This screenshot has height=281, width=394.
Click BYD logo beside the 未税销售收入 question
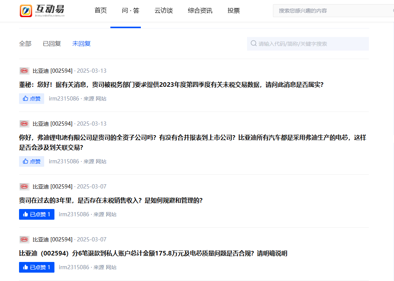24,187
